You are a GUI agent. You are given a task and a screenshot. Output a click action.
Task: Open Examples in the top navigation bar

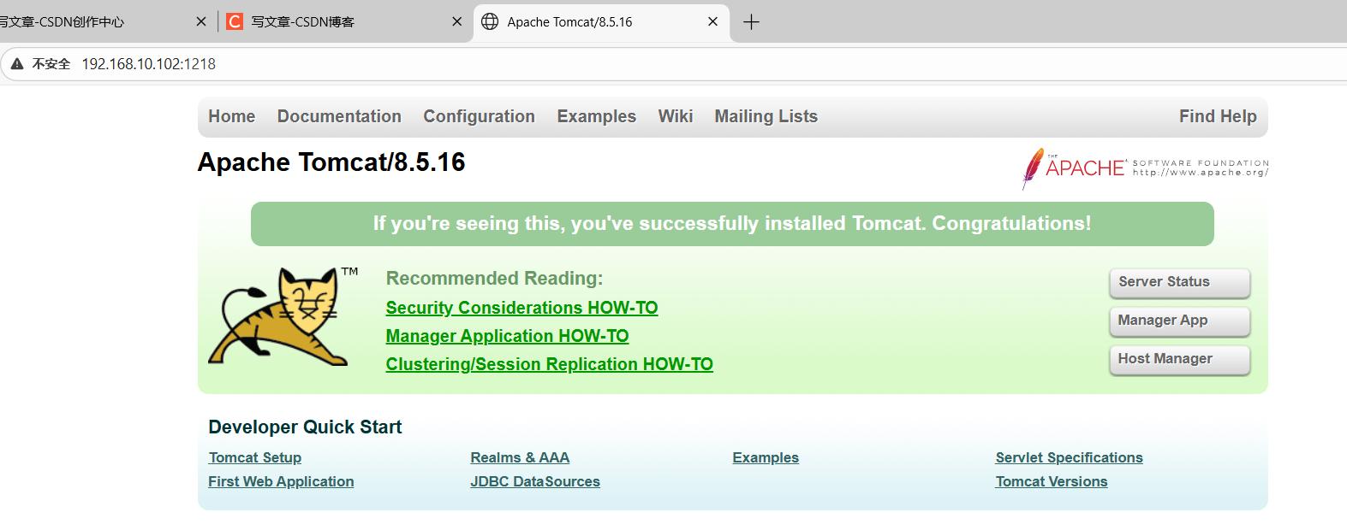click(x=597, y=116)
